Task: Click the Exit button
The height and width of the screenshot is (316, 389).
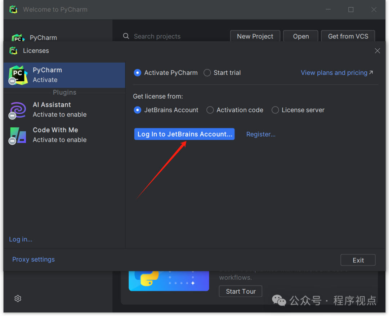Action: (x=358, y=260)
